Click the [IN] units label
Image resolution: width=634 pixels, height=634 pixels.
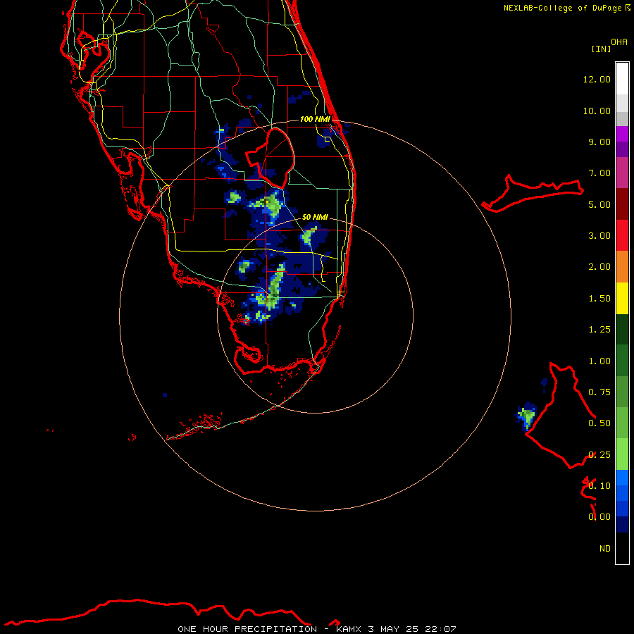(601, 49)
